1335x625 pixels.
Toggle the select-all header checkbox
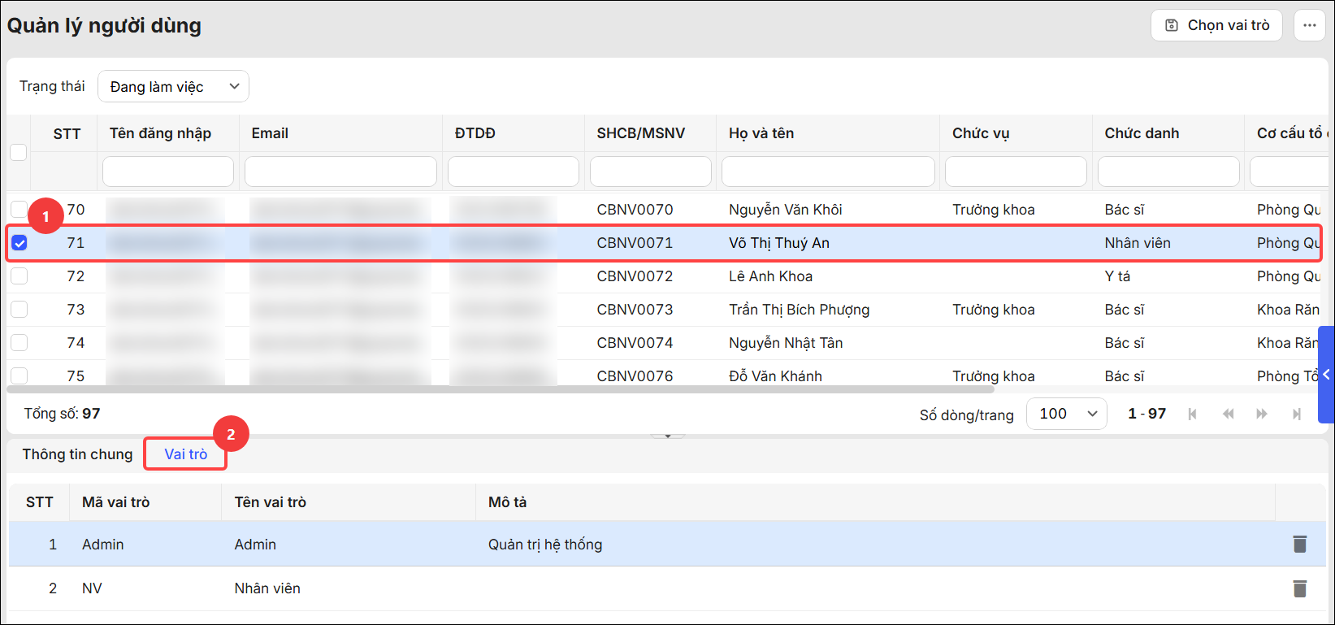pos(18,152)
